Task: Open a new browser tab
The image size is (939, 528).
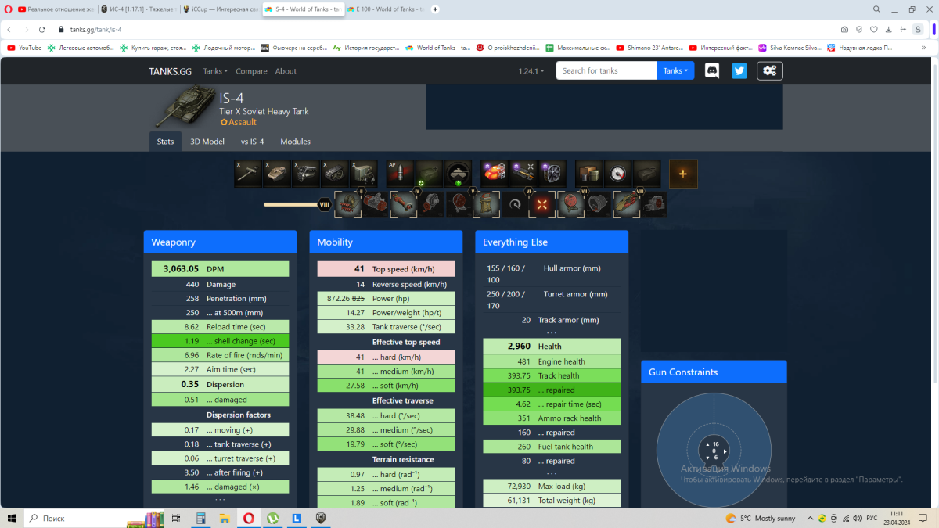Action: [435, 9]
